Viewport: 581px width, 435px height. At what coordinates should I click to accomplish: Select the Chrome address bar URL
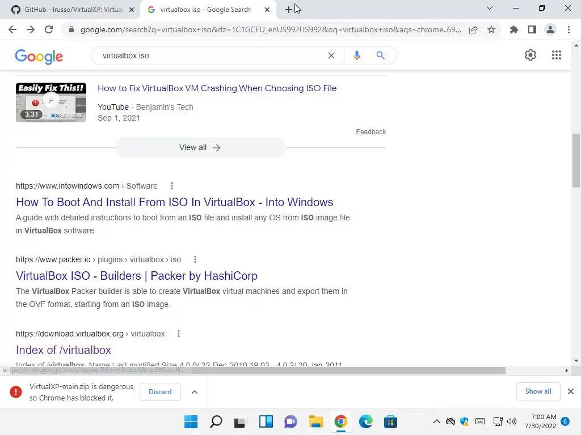(x=271, y=29)
